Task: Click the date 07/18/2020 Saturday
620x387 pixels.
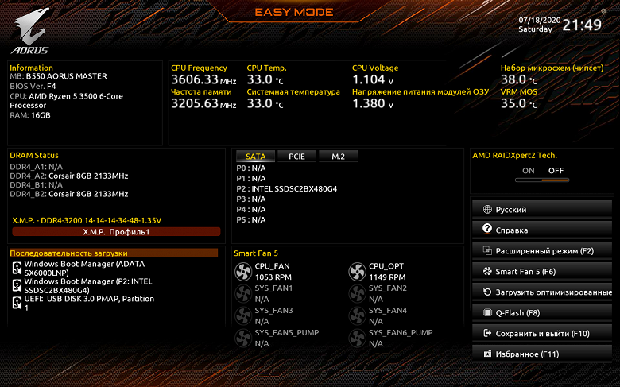Action: click(540, 25)
